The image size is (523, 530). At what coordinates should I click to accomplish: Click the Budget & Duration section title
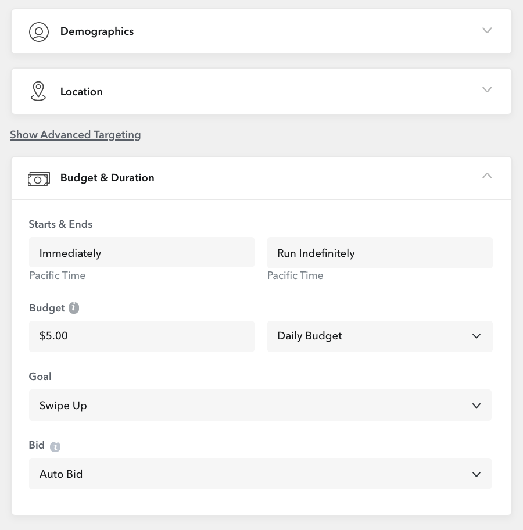click(x=108, y=178)
